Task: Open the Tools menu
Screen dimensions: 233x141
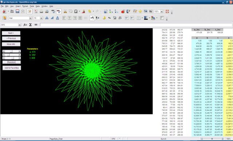Action: [x=32, y=6]
